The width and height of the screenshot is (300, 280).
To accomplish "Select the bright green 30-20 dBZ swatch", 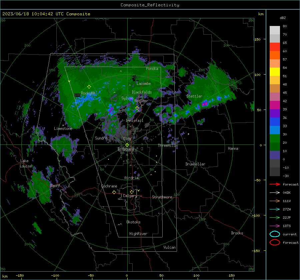I will point(275,139).
